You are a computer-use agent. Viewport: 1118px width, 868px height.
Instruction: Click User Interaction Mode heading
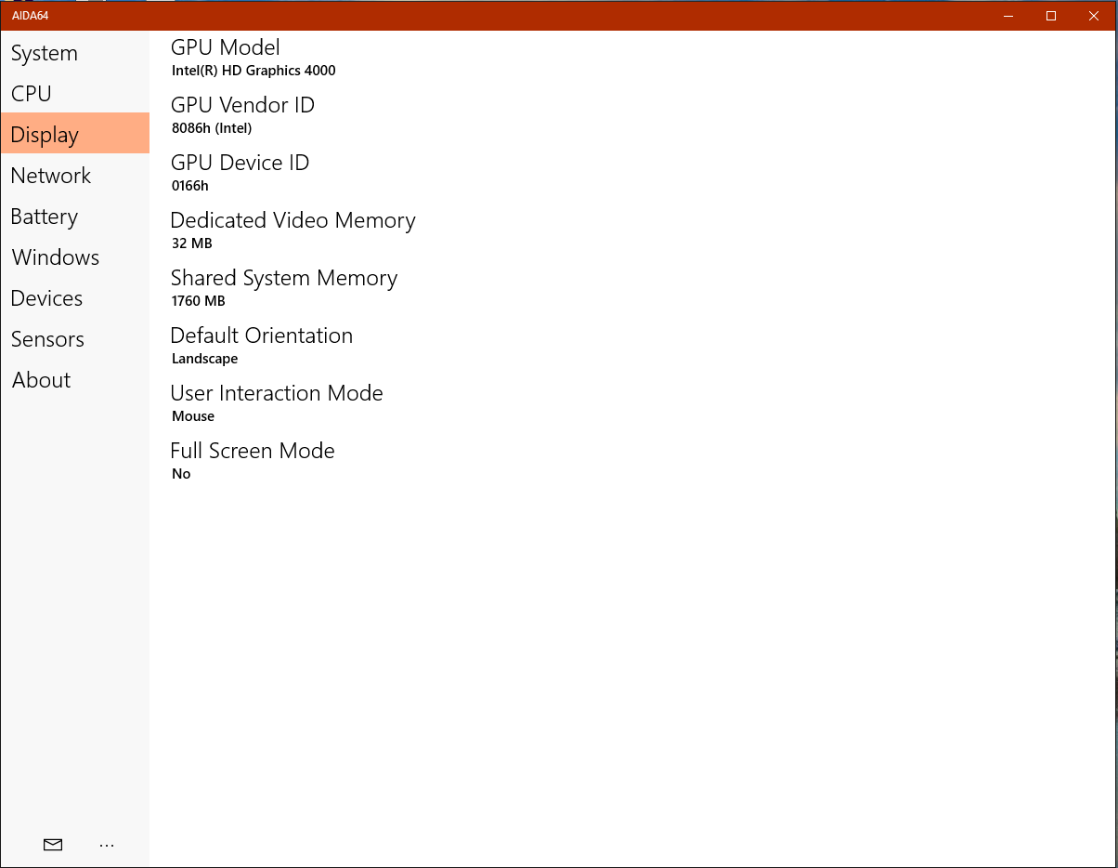[277, 393]
